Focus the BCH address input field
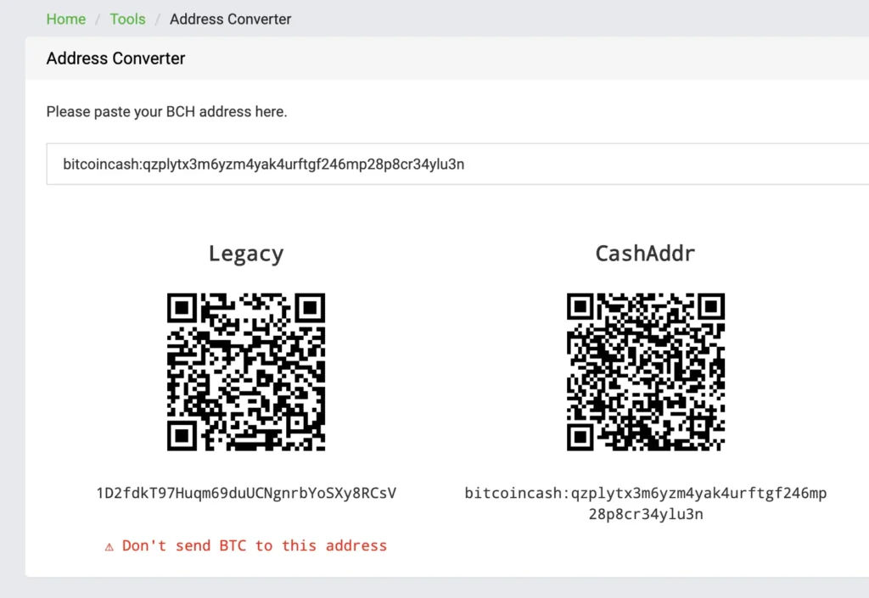This screenshot has width=869, height=598. click(457, 164)
